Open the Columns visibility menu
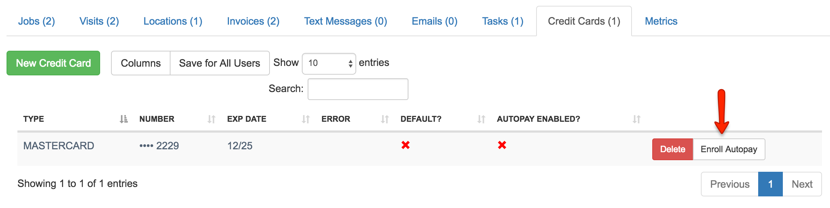Image resolution: width=830 pixels, height=208 pixels. [x=141, y=63]
